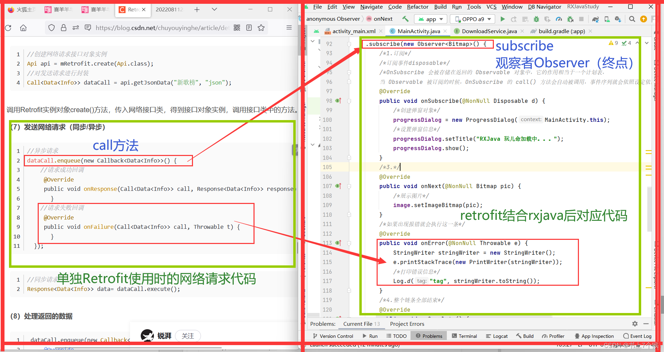The width and height of the screenshot is (664, 352).
Task: Open the File menu
Action: 317,7
